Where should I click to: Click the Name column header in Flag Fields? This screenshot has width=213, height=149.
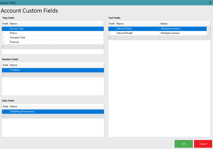pos(56,24)
